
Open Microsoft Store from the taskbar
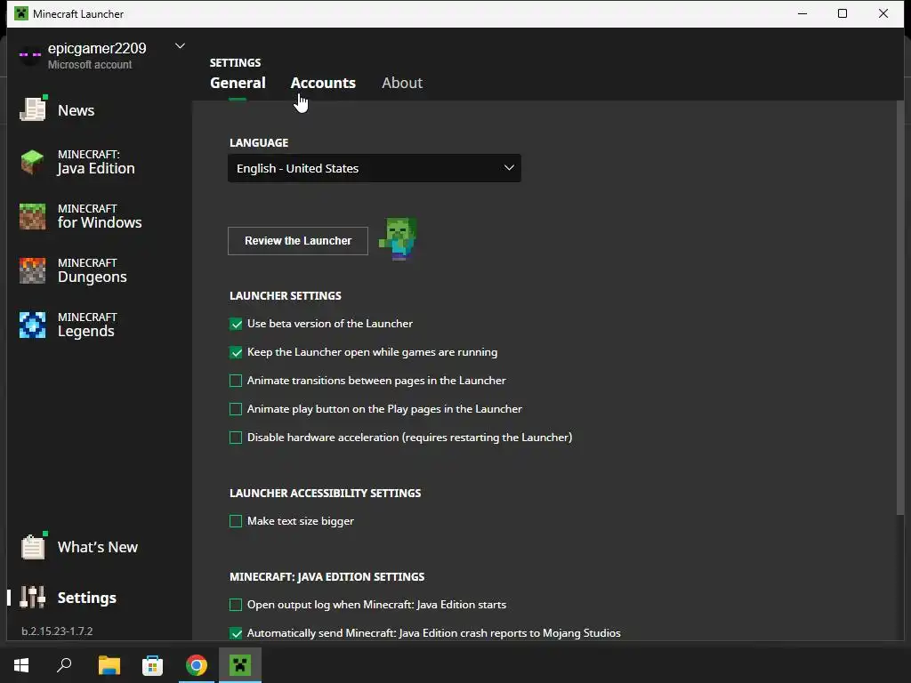tap(152, 665)
